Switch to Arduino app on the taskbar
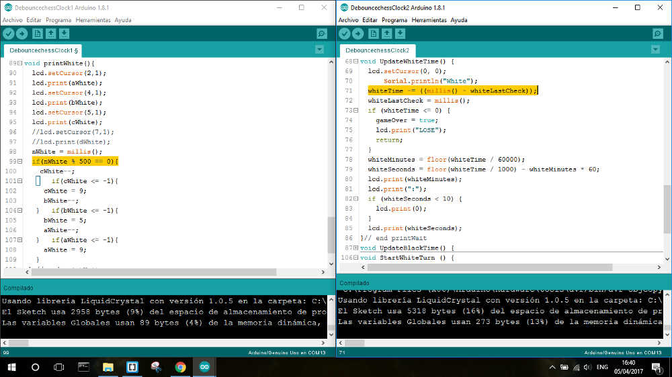Viewport: 672px width, 377px height. click(x=204, y=367)
